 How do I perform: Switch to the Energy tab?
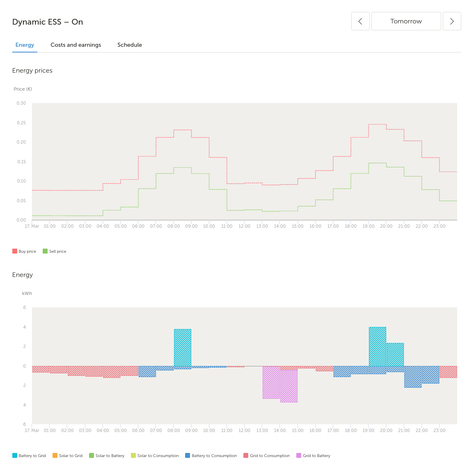[25, 45]
